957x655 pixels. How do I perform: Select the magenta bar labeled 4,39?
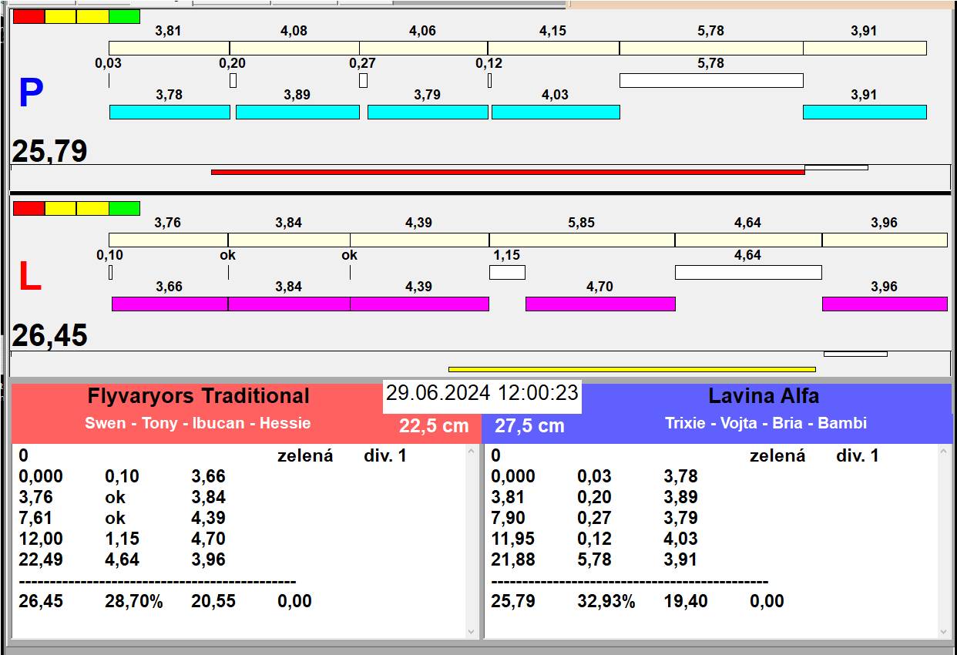(x=419, y=304)
